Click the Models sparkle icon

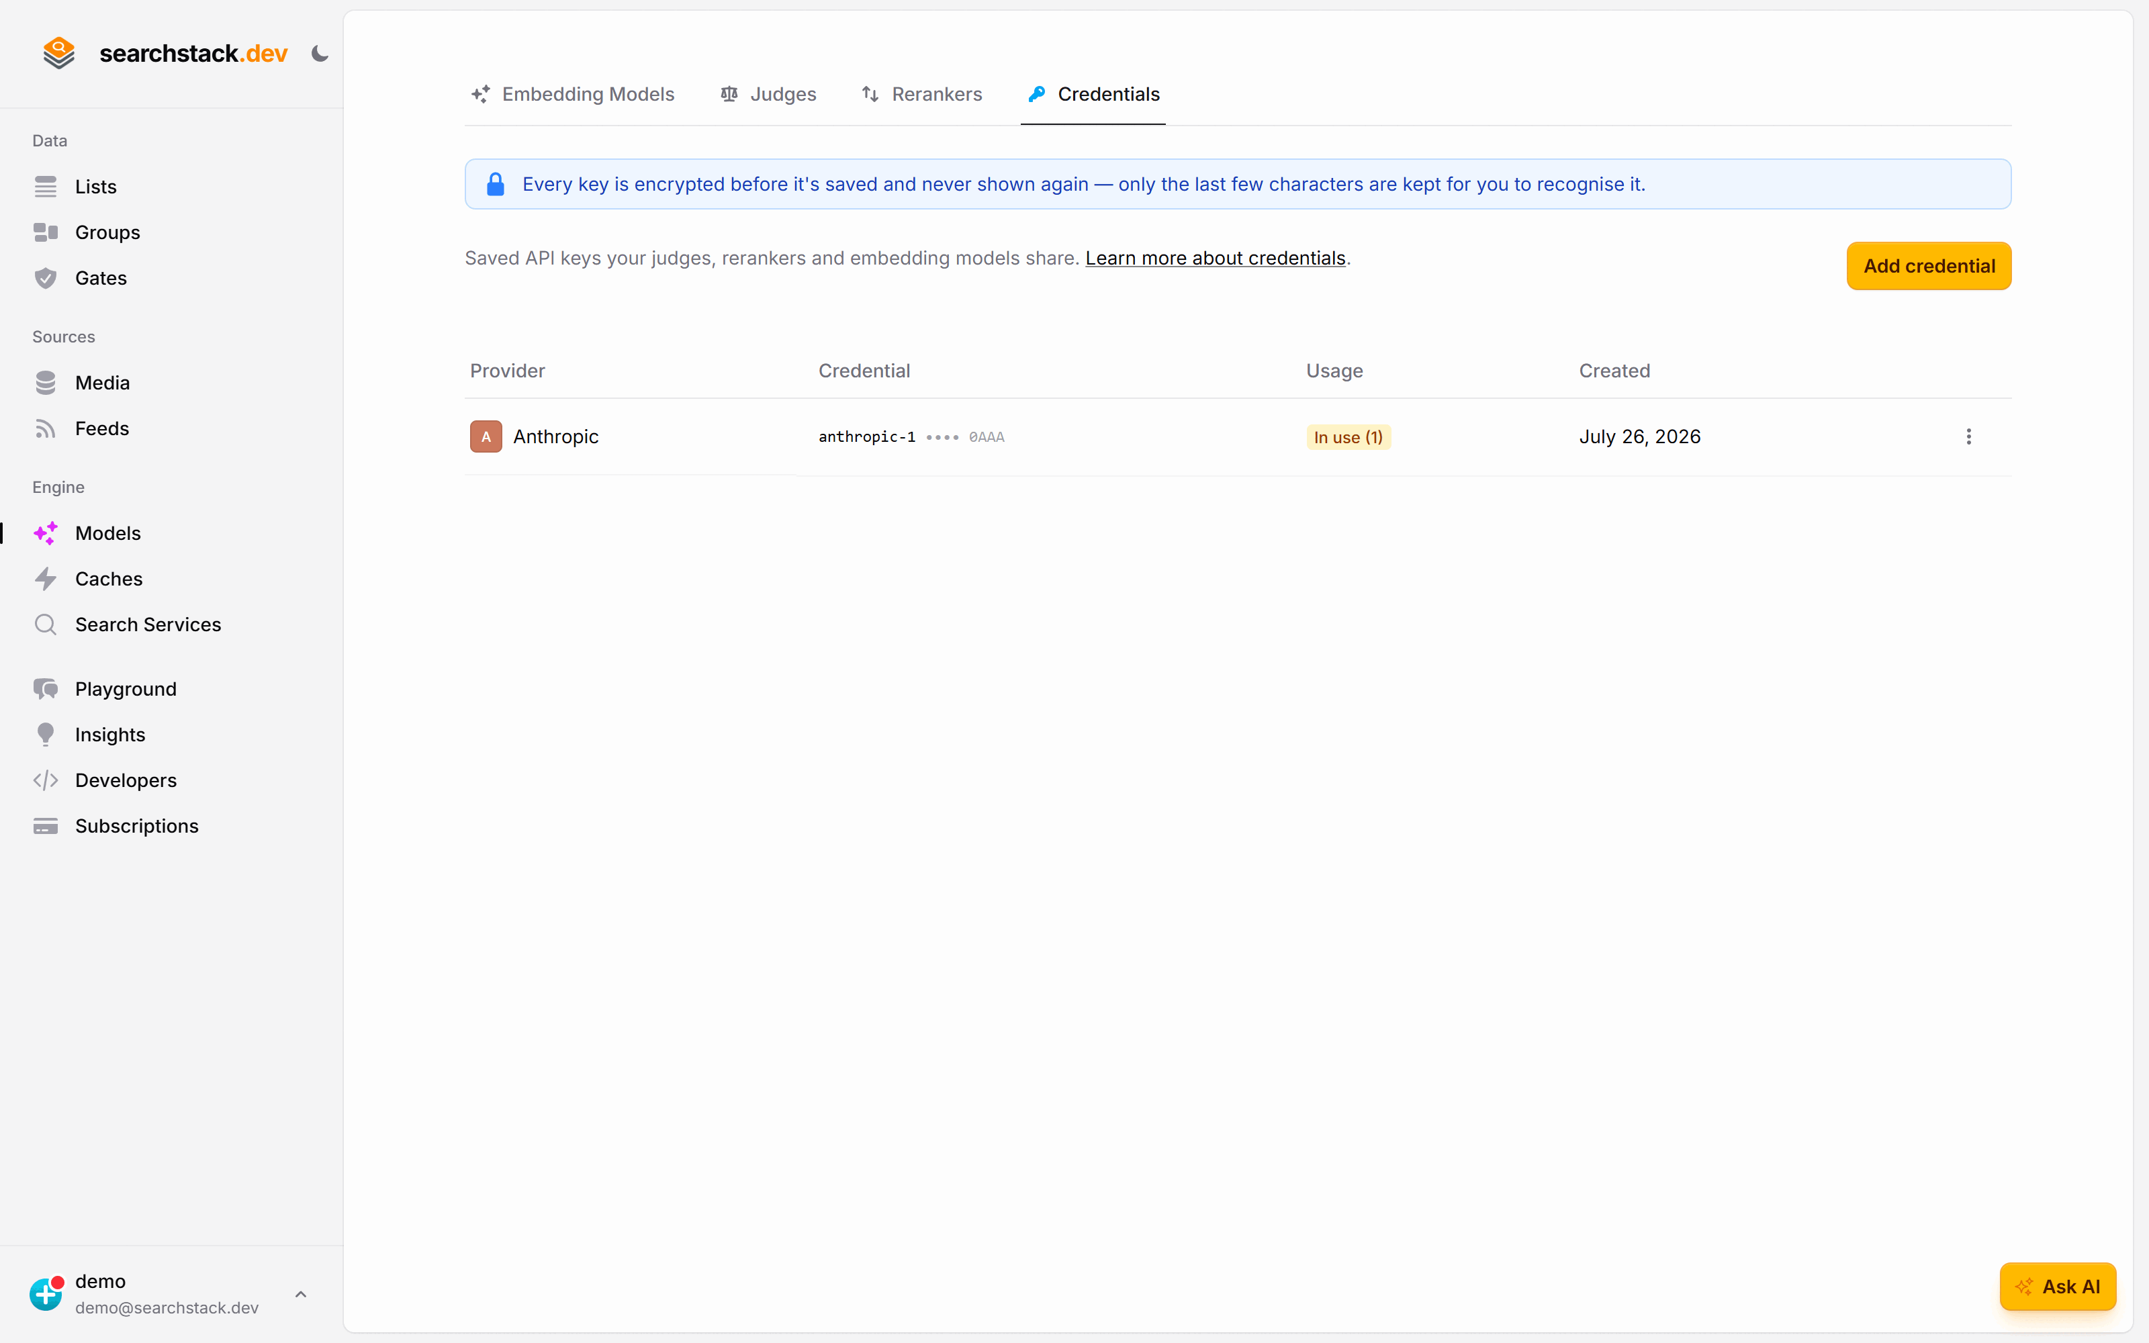coord(45,533)
